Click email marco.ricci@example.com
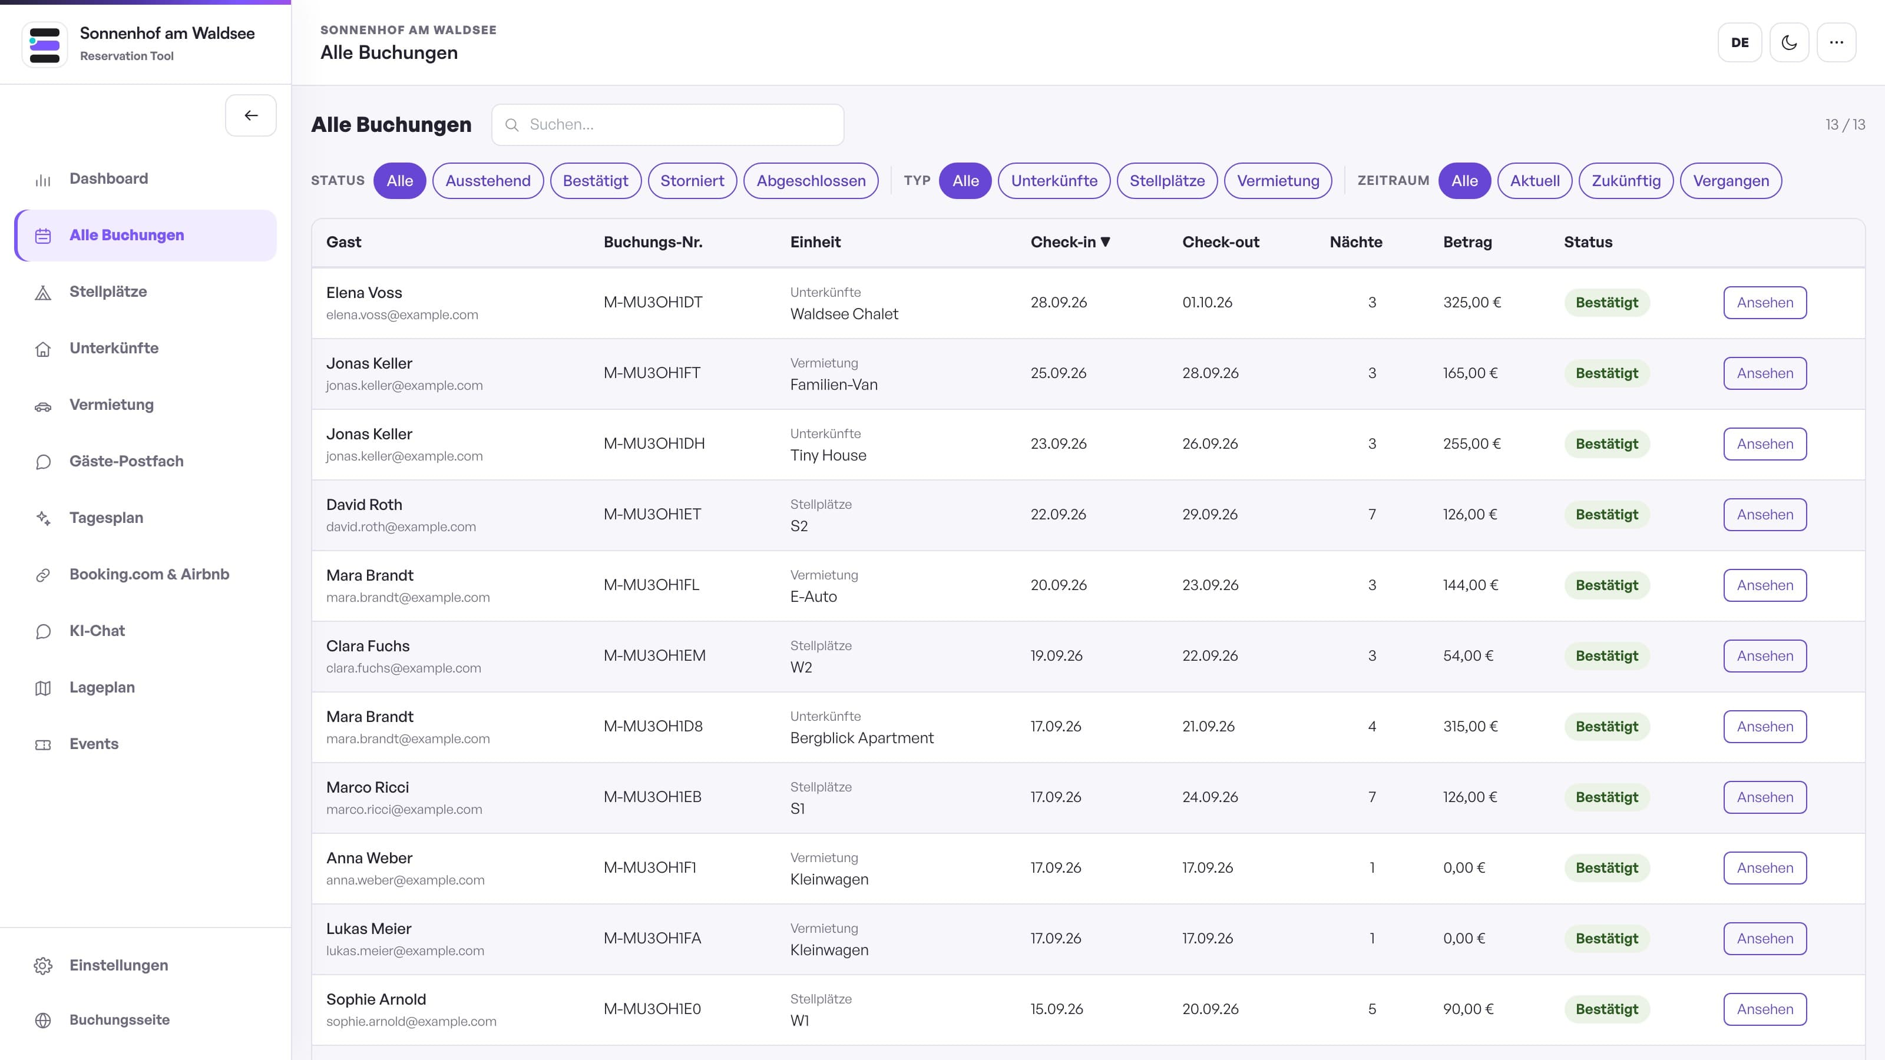 pos(404,810)
